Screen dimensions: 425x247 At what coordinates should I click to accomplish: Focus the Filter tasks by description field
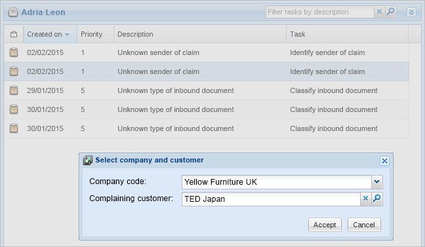pos(320,12)
